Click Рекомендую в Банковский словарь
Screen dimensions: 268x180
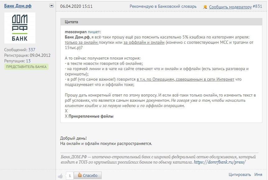tap(163, 7)
